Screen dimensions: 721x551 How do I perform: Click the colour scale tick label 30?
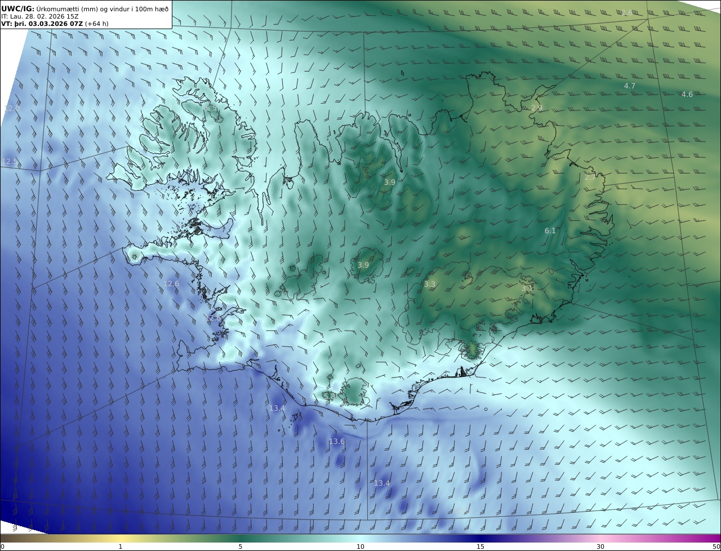[x=600, y=546]
